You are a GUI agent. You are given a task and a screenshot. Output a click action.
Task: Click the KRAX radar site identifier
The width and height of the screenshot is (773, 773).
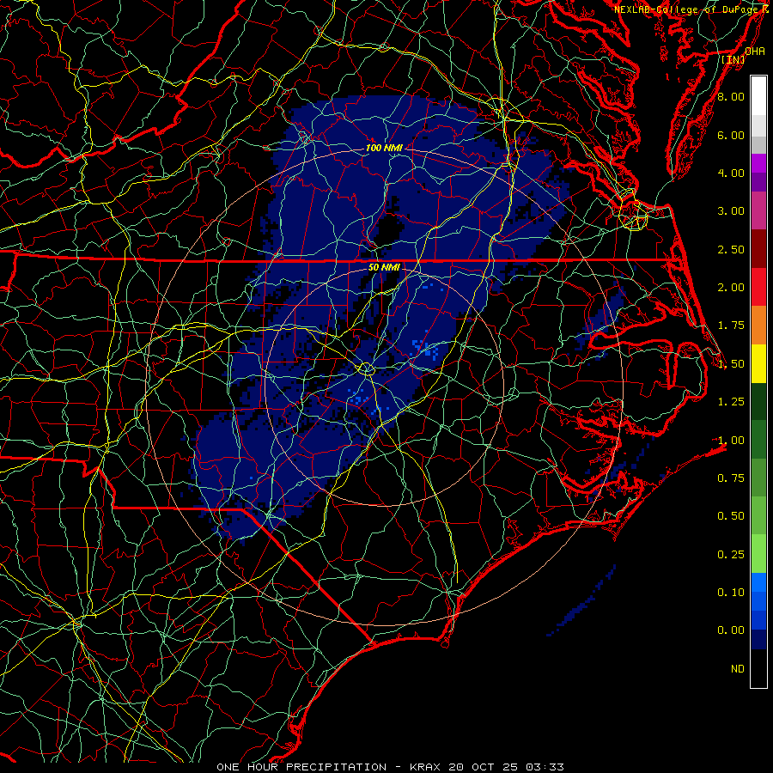(424, 767)
